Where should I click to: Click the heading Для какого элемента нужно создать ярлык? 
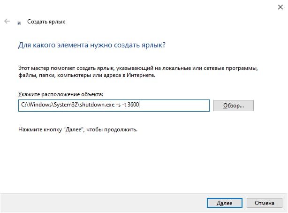tap(92, 45)
